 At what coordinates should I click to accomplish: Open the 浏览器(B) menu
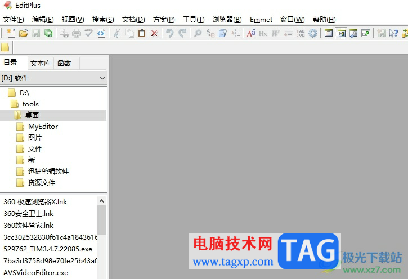click(227, 20)
